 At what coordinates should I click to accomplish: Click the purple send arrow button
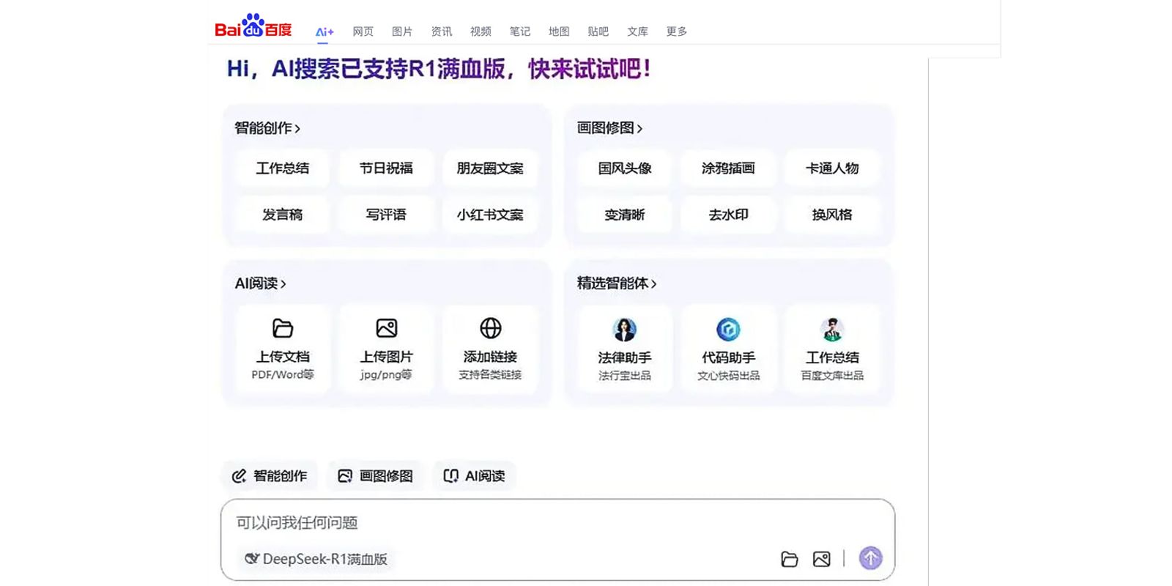870,558
